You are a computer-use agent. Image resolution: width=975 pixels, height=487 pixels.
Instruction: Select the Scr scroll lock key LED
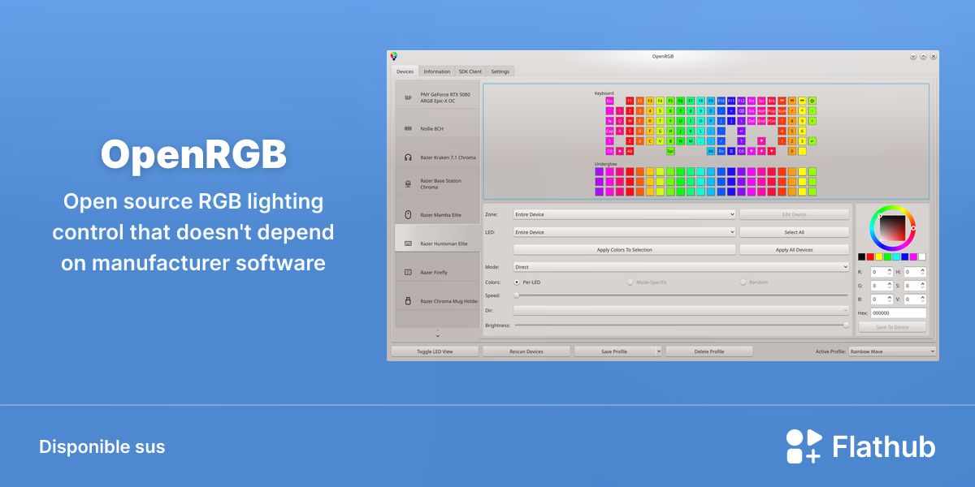(x=761, y=101)
